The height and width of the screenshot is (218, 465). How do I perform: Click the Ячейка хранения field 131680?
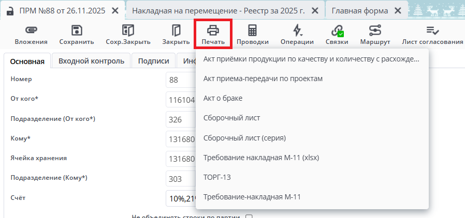click(181, 159)
